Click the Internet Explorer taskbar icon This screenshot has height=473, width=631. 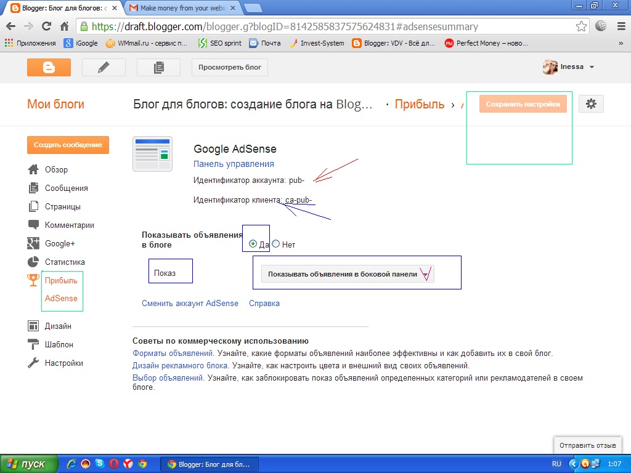71,464
